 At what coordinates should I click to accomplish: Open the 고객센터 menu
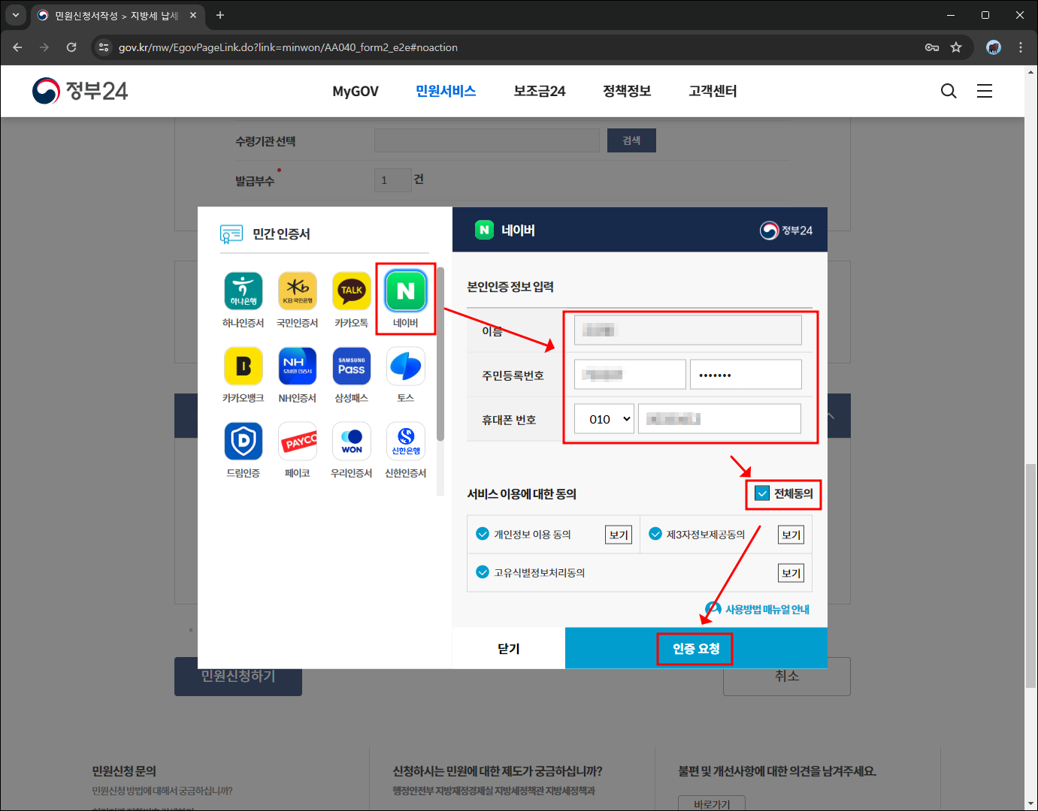pyautogui.click(x=713, y=91)
